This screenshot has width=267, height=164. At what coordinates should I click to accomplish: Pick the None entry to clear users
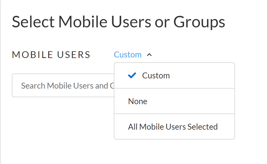click(x=174, y=101)
